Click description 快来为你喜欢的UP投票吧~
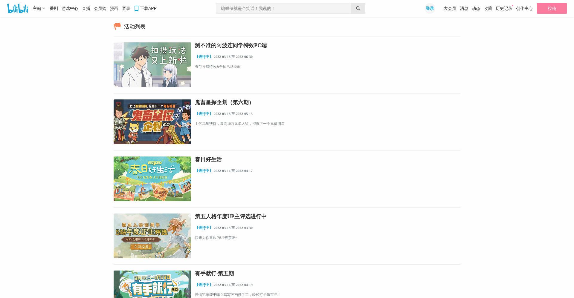The image size is (574, 298). pos(216,238)
